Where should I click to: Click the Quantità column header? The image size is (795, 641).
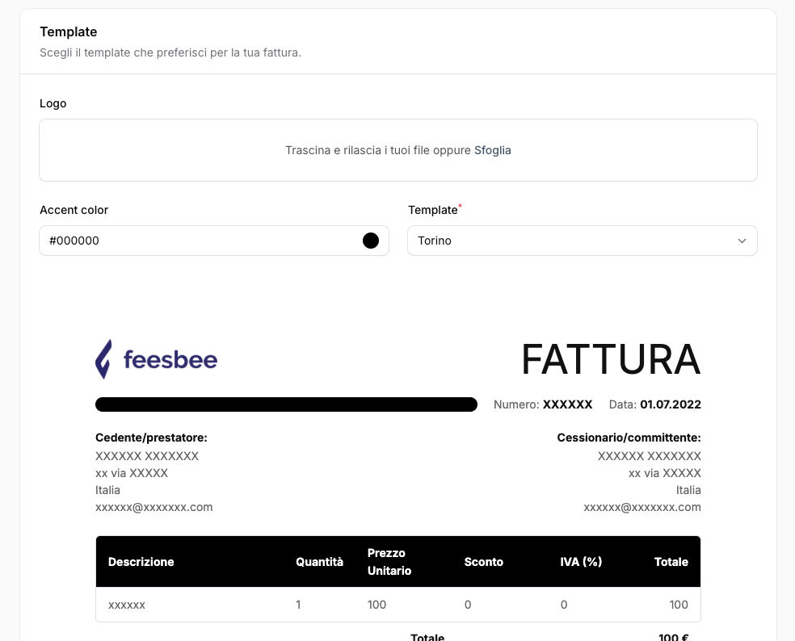pos(319,562)
